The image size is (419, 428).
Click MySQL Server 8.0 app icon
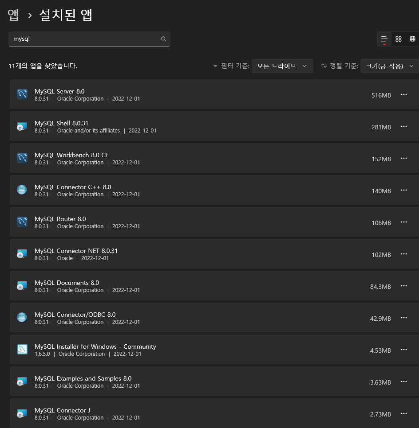point(22,94)
